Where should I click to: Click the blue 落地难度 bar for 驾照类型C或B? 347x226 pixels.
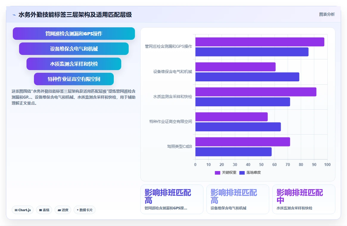coord(233,152)
